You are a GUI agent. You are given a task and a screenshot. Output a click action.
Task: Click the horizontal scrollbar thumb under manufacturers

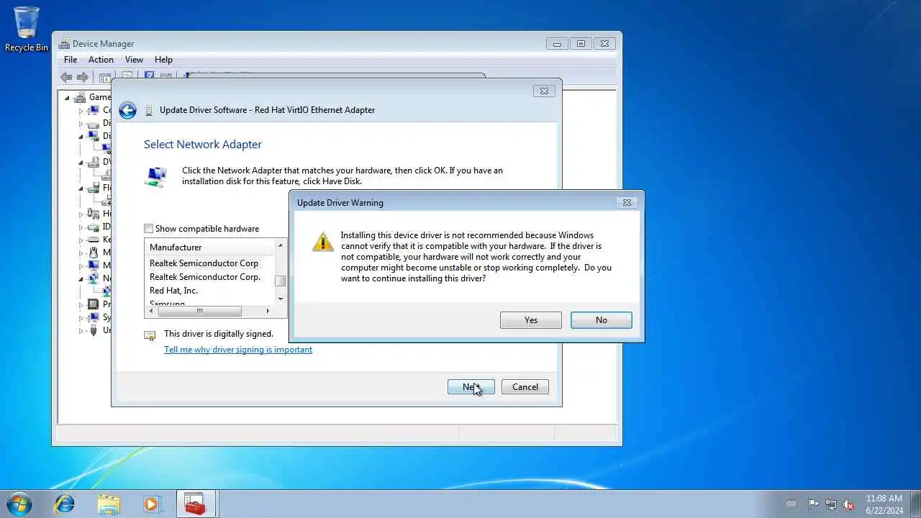point(199,311)
